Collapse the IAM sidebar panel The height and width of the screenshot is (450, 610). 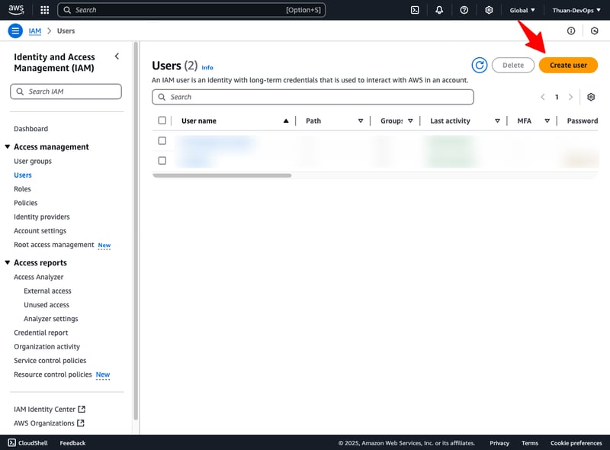coord(117,56)
